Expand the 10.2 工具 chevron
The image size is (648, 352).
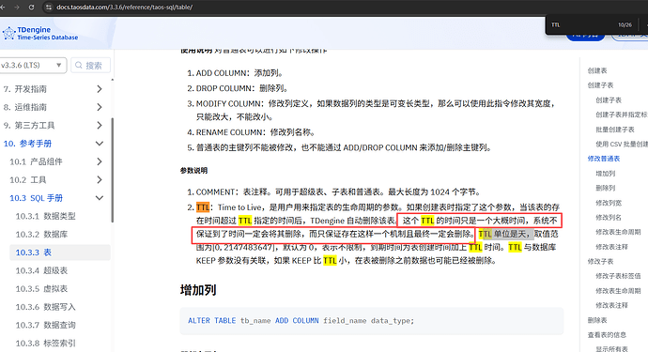(x=100, y=179)
